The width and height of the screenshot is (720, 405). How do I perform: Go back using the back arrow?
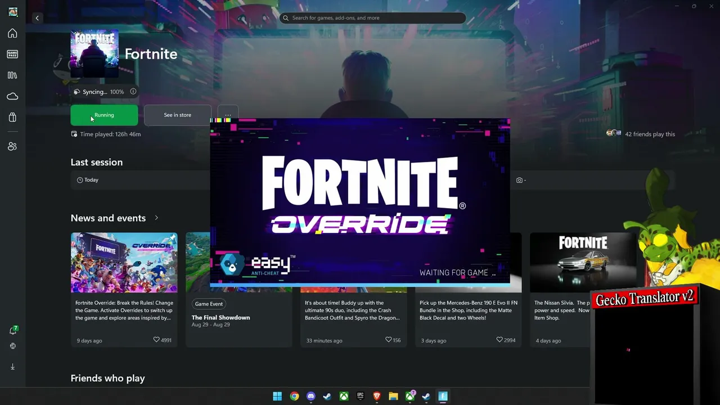click(37, 18)
